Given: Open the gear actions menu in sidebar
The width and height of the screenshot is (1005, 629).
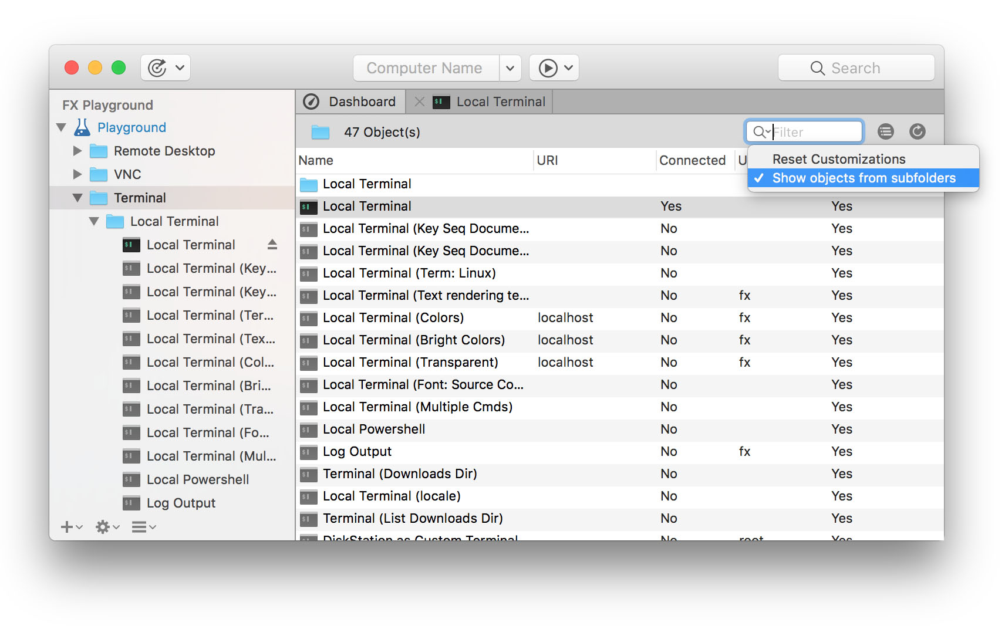Looking at the screenshot, I should pyautogui.click(x=103, y=527).
